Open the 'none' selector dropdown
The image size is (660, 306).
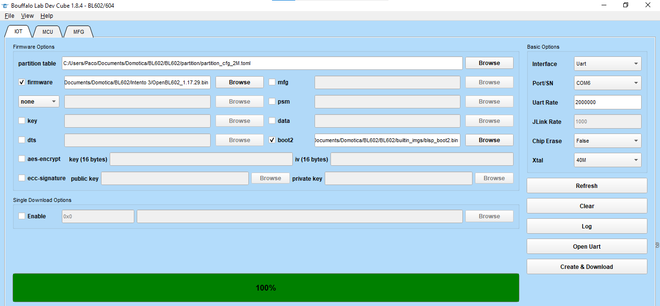coord(39,102)
